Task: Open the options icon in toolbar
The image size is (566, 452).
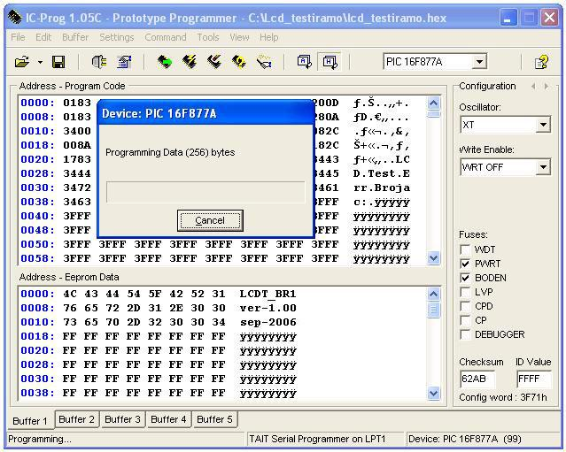Action: (124, 62)
